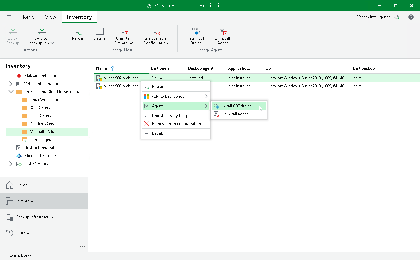Viewport: 420px width, 260px height.
Task: Select host winsrv002.tech.local
Action: pos(122,78)
